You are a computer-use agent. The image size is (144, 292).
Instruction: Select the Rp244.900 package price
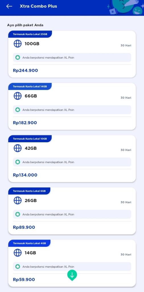pos(25,70)
